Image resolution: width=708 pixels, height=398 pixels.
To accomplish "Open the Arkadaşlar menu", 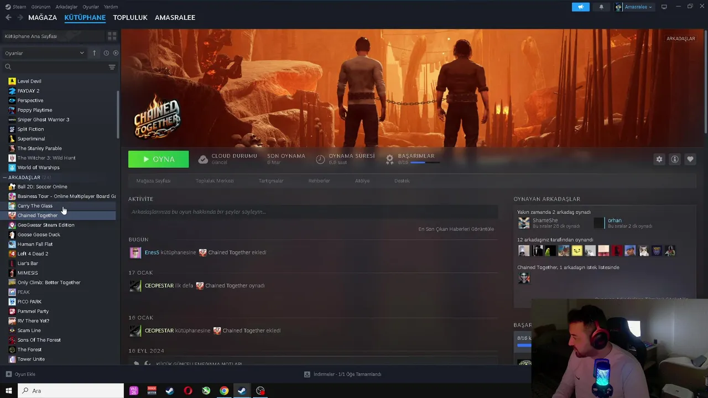I will coord(66,7).
